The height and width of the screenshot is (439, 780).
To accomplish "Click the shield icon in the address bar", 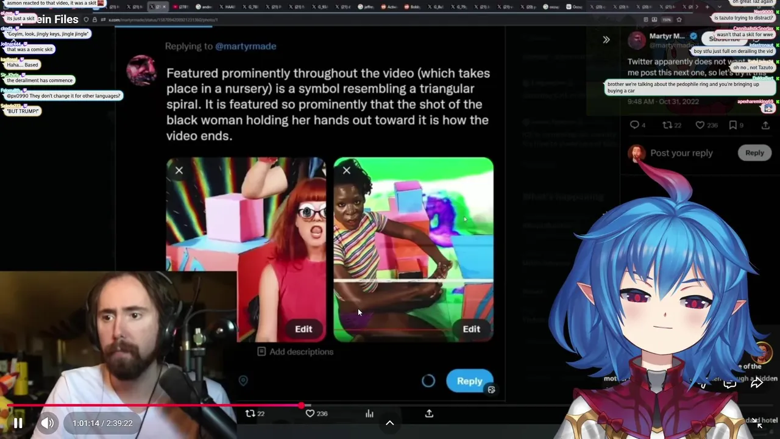I will click(x=86, y=20).
